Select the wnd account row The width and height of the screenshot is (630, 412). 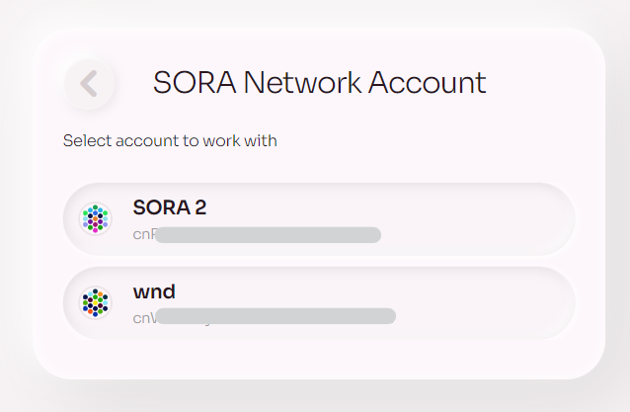pos(319,303)
